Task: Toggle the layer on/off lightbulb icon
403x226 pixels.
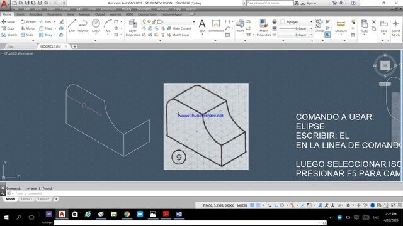Action: [144, 22]
